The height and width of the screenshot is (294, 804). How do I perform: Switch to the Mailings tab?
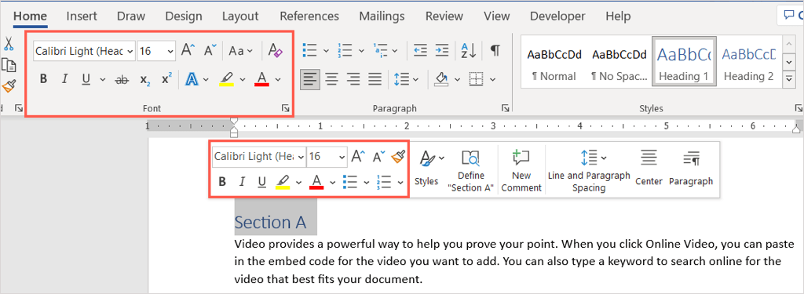(382, 16)
